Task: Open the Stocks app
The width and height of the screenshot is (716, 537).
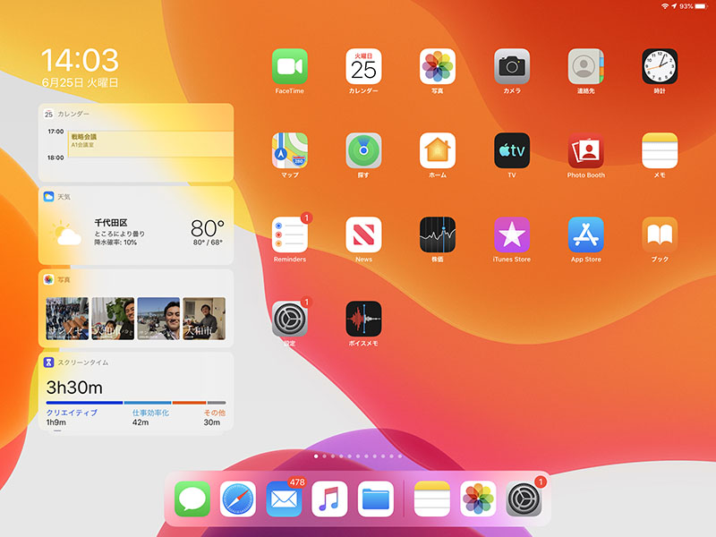Action: coord(438,234)
